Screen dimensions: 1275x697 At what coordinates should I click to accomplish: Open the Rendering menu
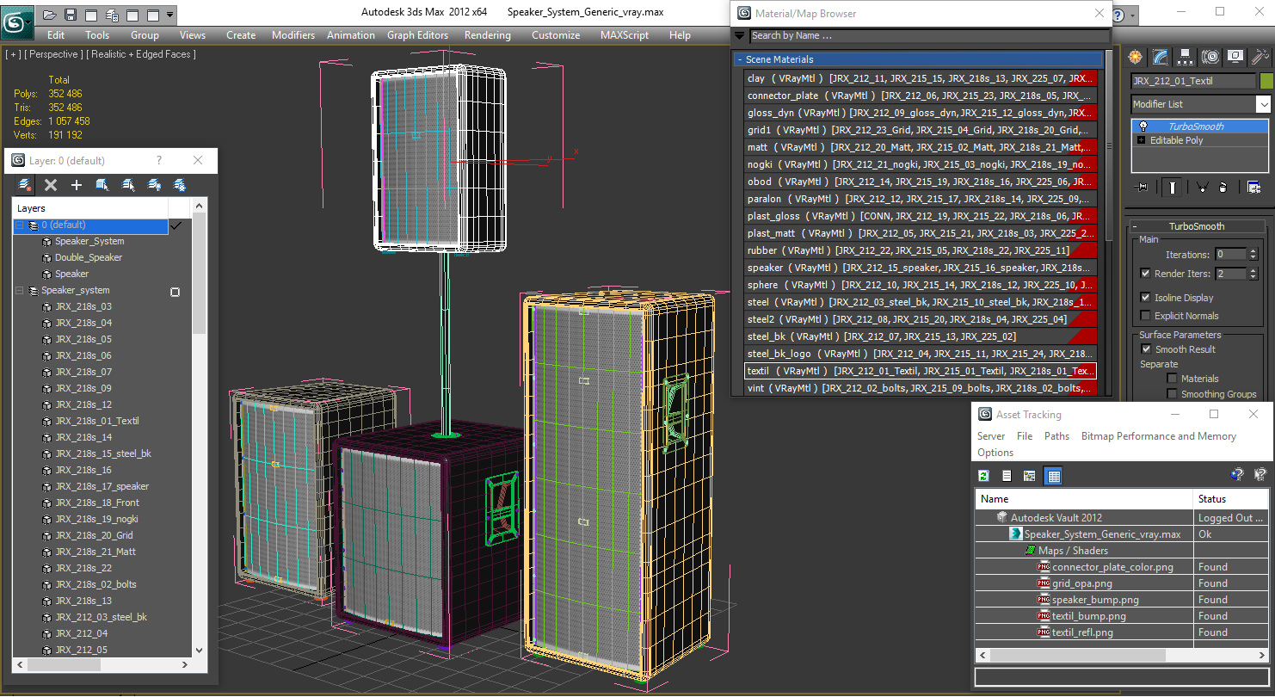point(487,35)
